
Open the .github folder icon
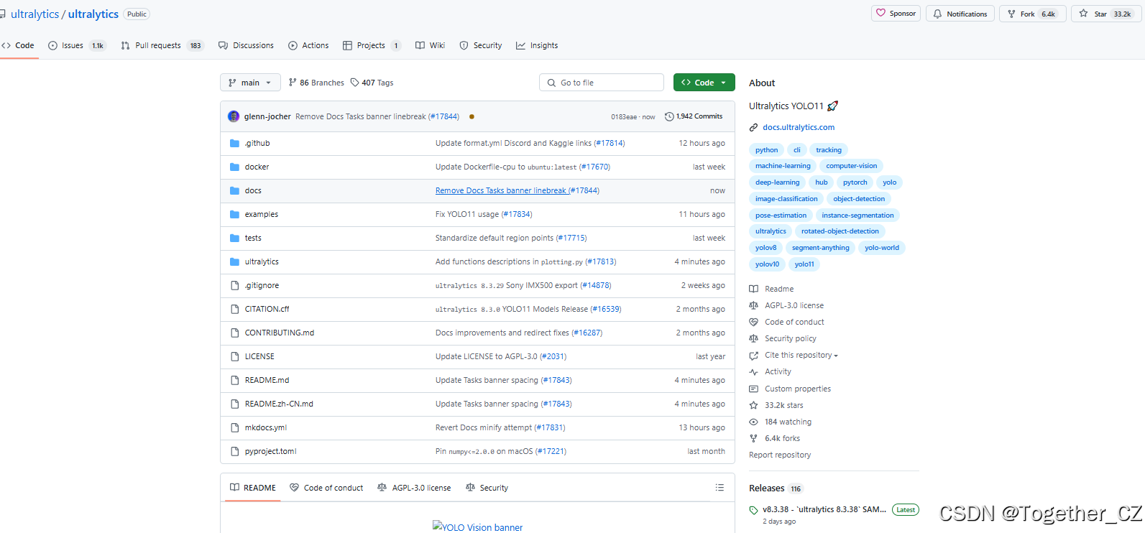pyautogui.click(x=234, y=144)
